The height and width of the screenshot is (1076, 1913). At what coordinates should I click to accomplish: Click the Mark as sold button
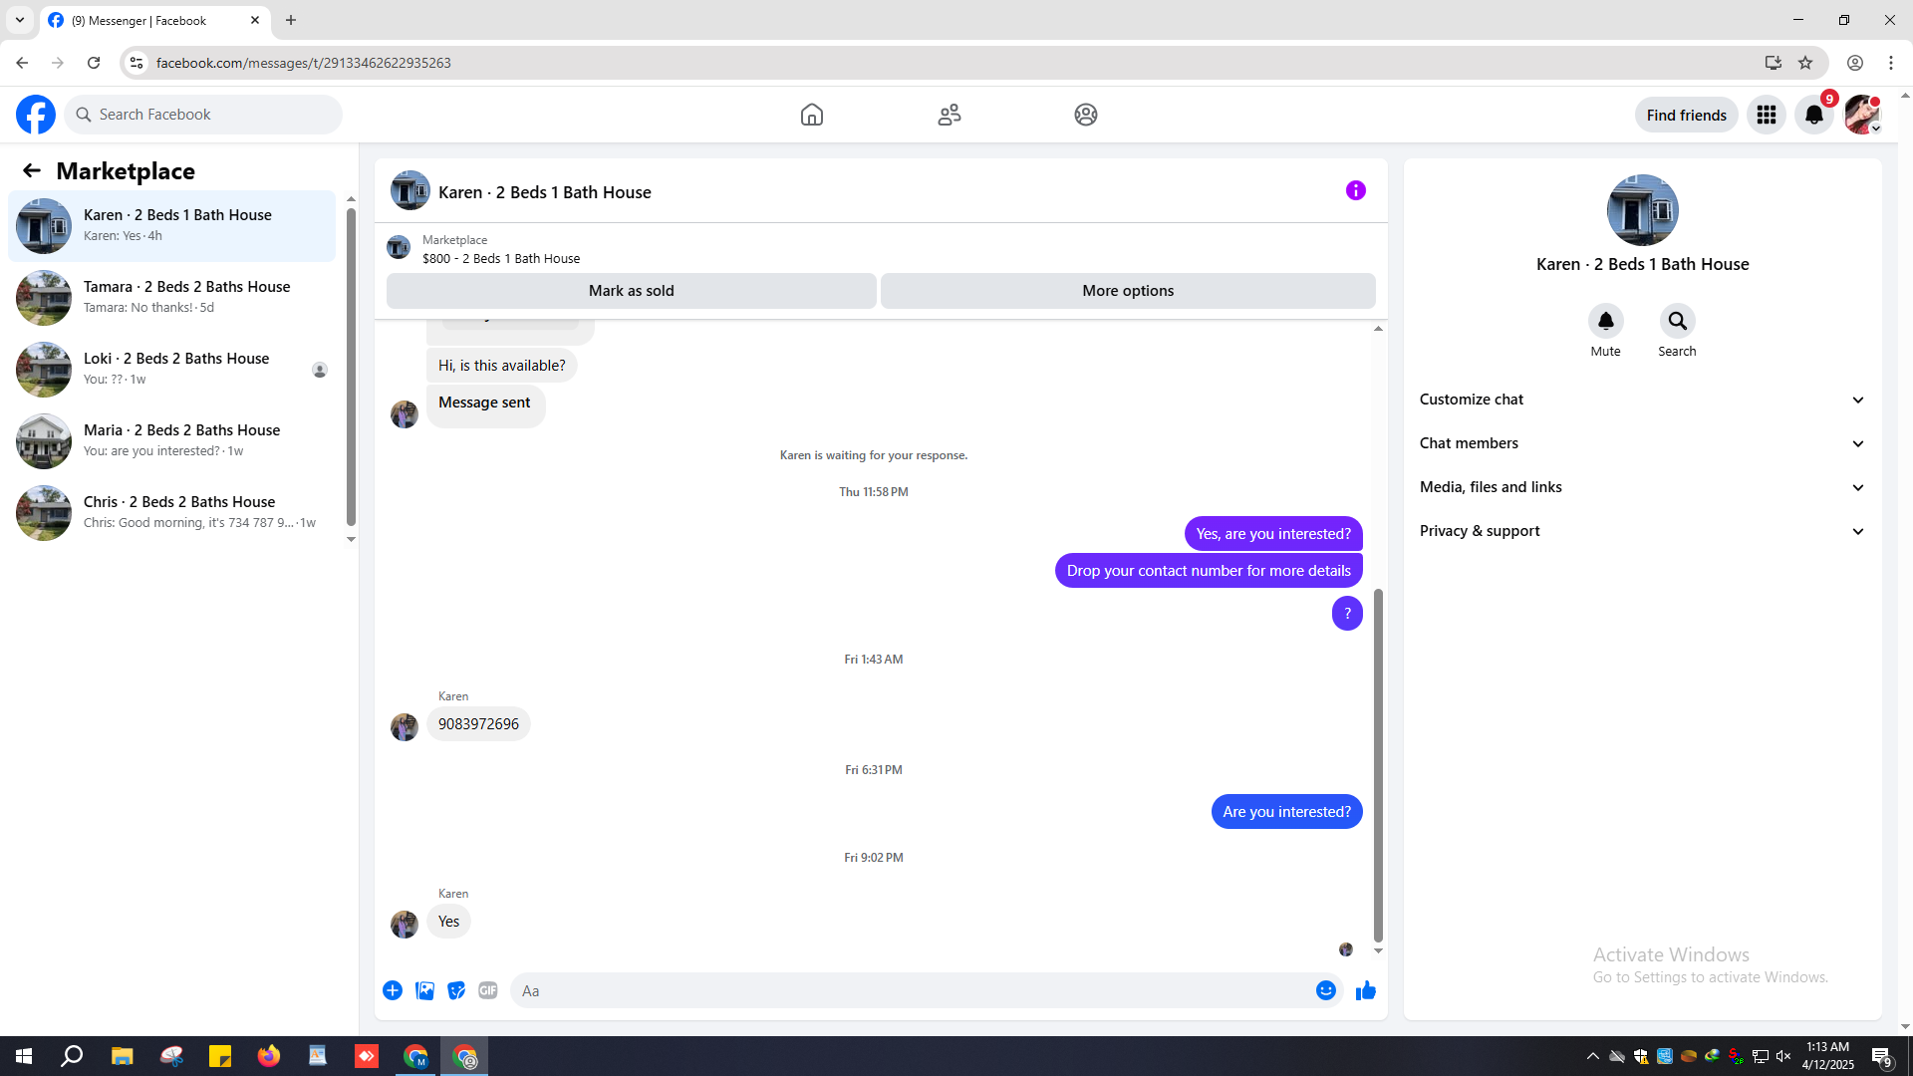632,291
